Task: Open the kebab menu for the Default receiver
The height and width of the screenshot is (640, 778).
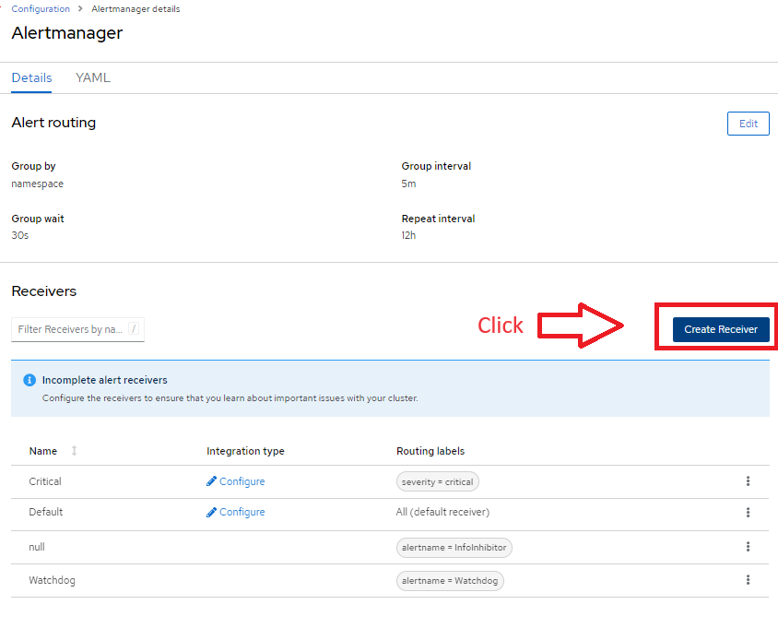Action: pyautogui.click(x=748, y=513)
